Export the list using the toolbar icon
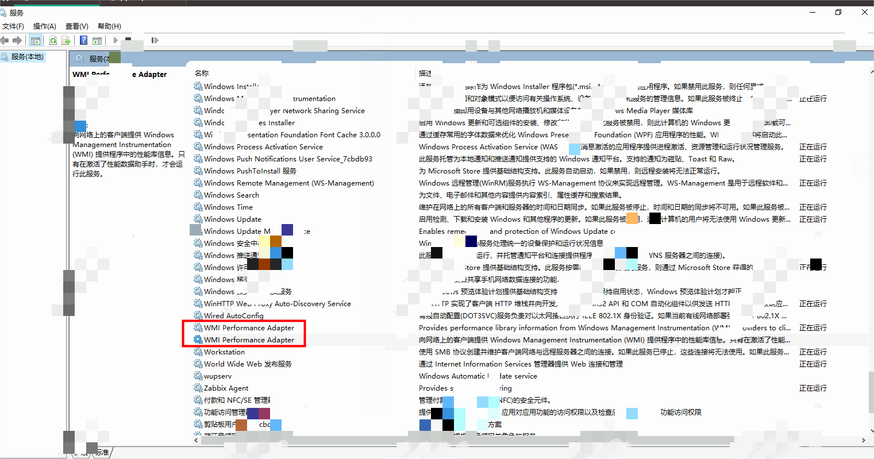This screenshot has width=874, height=459. [x=66, y=40]
